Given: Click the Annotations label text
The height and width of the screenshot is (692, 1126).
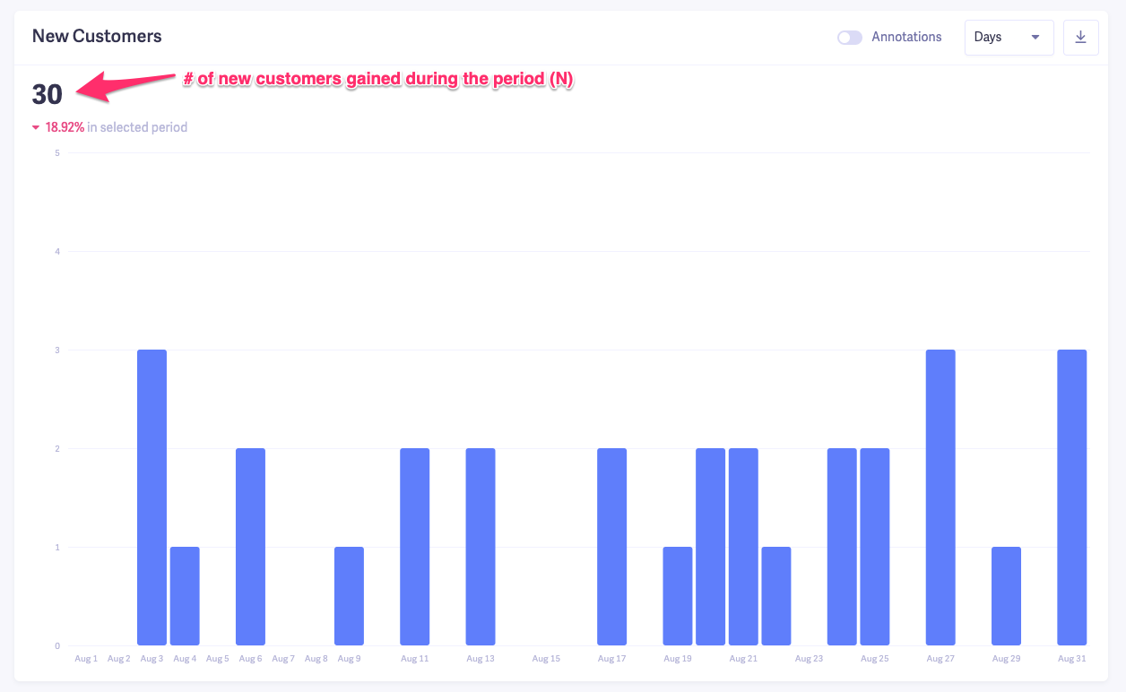Looking at the screenshot, I should (906, 38).
